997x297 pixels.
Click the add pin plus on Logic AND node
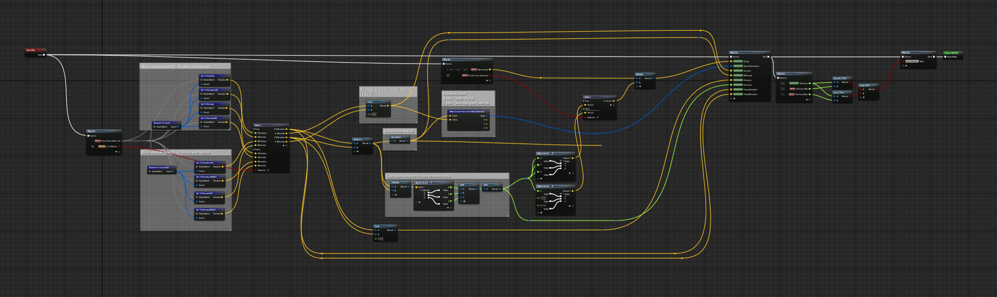(x=864, y=97)
